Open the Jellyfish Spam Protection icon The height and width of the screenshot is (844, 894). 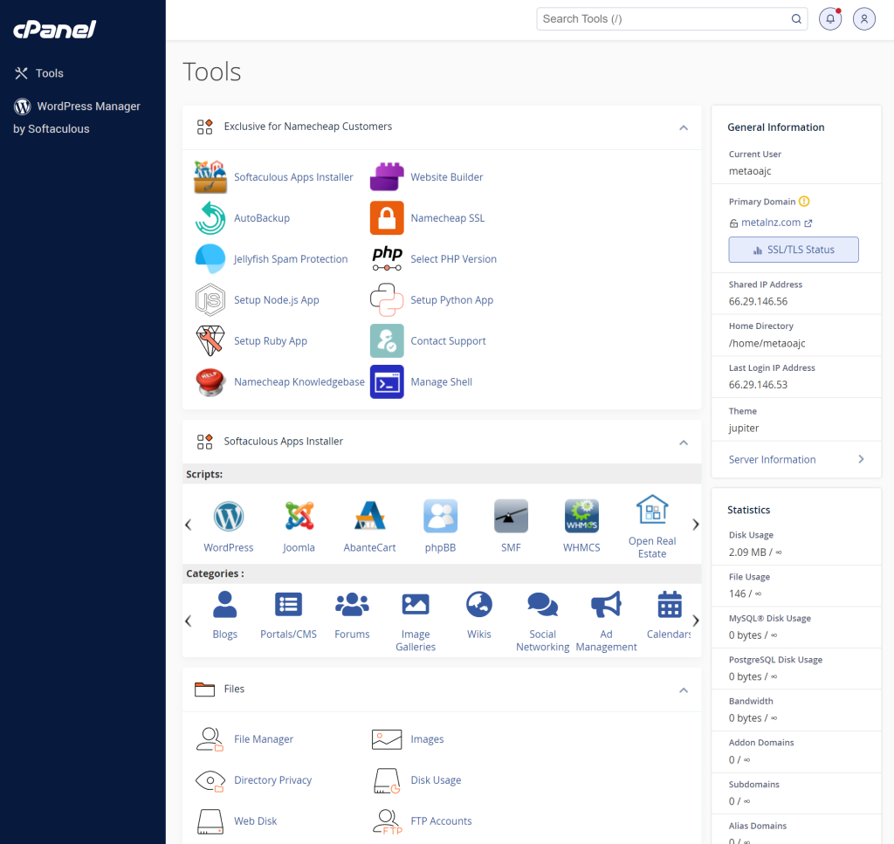[x=210, y=259]
